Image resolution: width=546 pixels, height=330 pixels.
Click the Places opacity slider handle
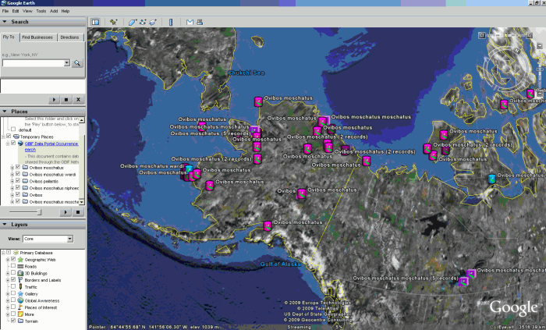coord(39,212)
